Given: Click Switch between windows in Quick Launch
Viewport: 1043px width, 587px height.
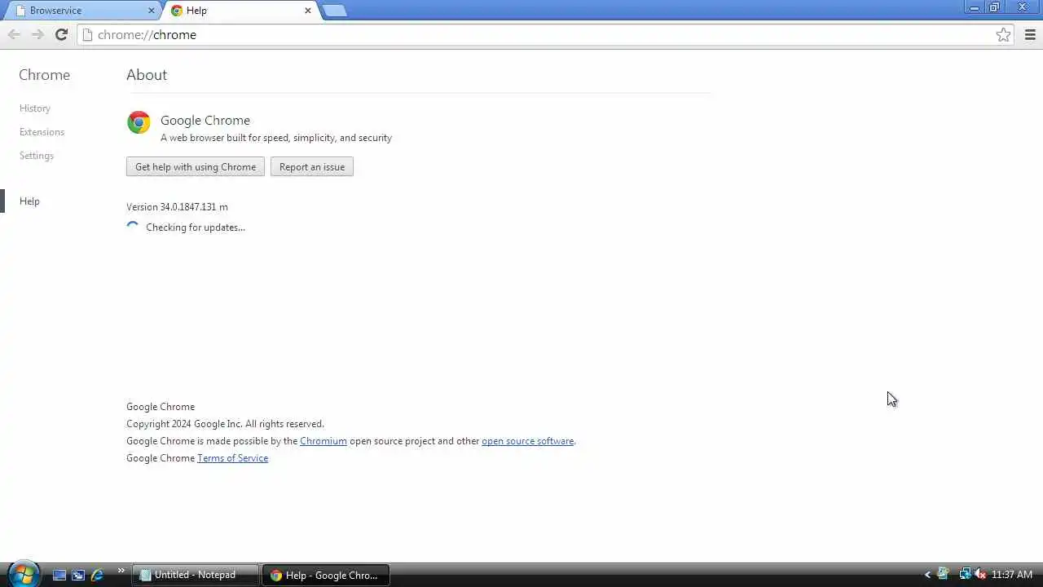Looking at the screenshot, I should (78, 575).
